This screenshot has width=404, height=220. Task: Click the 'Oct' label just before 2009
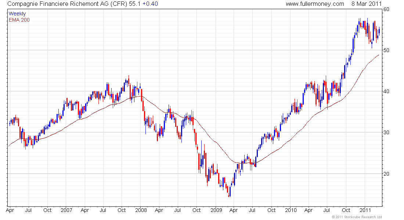click(196, 210)
